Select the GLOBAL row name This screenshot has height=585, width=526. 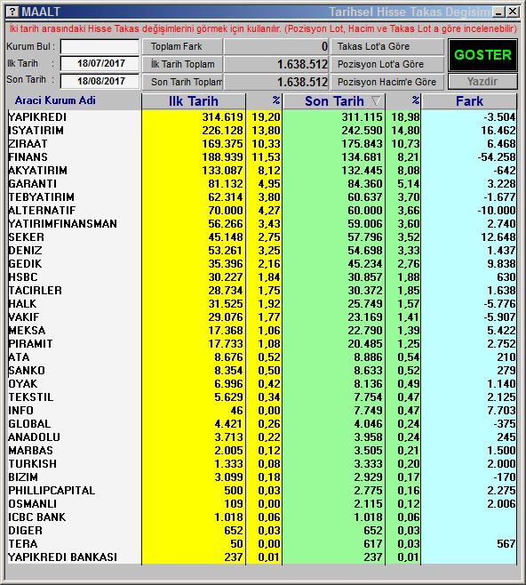click(29, 424)
